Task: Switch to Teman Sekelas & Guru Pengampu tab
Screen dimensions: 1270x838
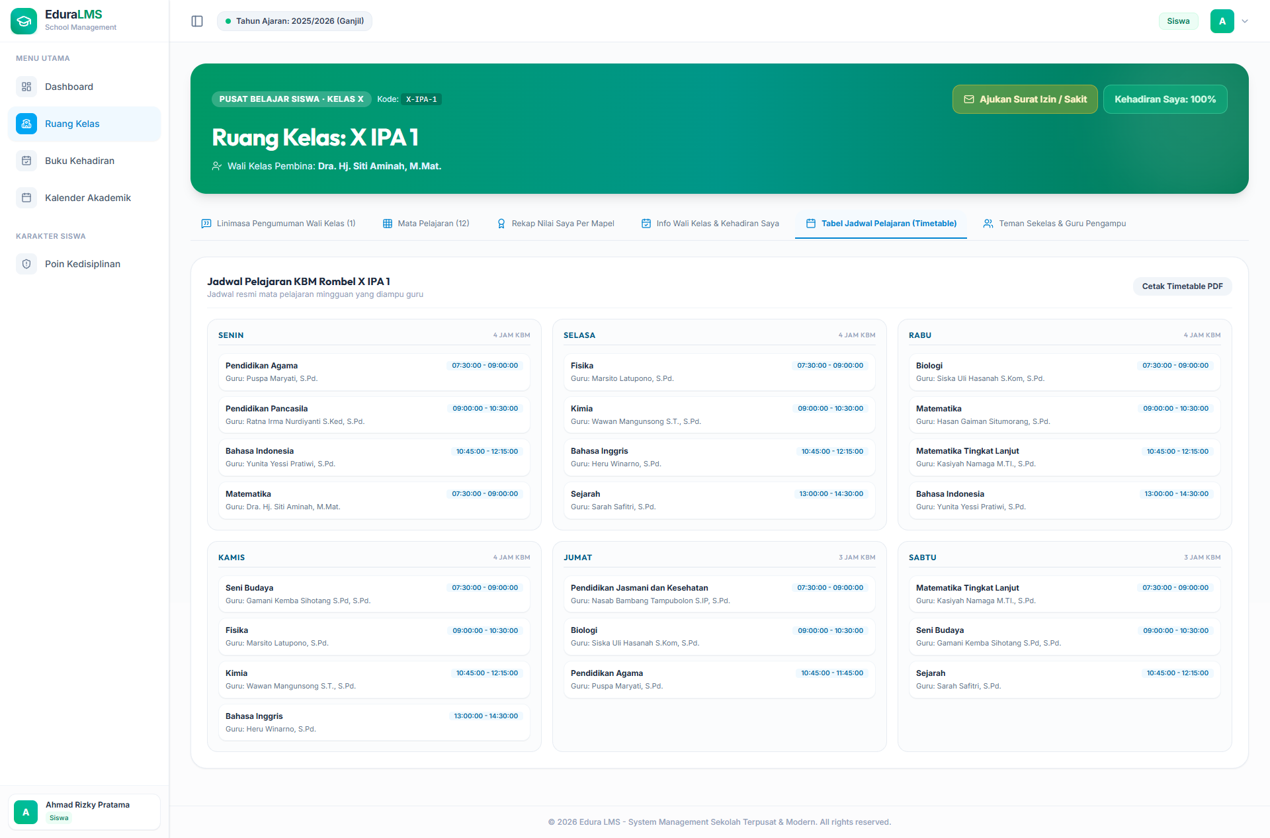Action: [x=1054, y=224]
